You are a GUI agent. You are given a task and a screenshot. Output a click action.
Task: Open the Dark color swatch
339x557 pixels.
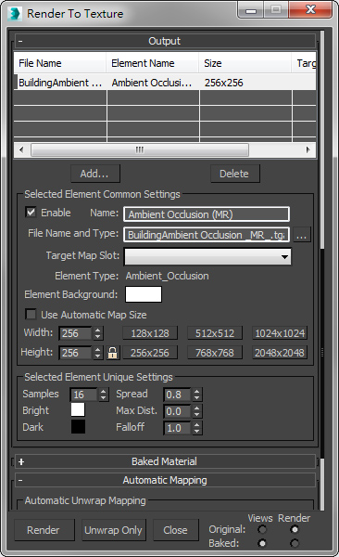point(78,427)
